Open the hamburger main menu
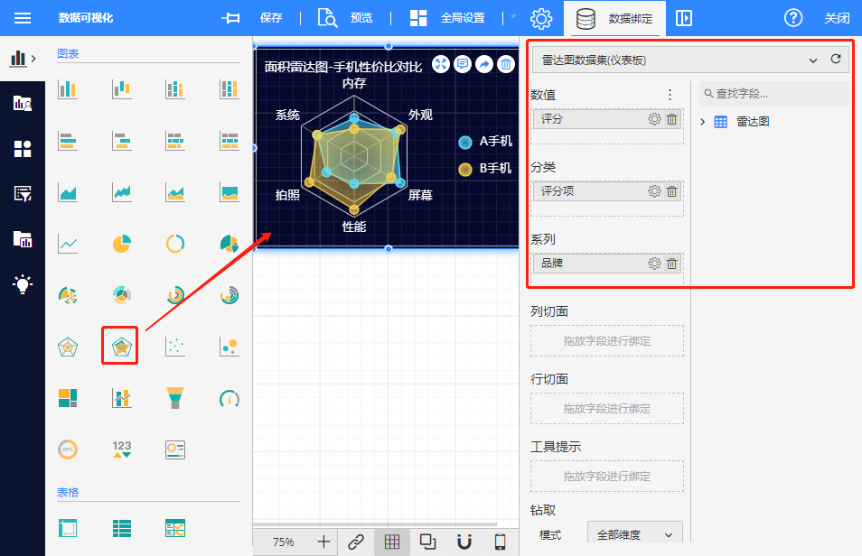The width and height of the screenshot is (862, 556). pyautogui.click(x=23, y=18)
